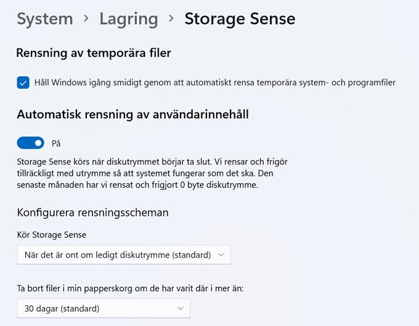Click chevron arrow before Storage Sense

tap(171, 18)
